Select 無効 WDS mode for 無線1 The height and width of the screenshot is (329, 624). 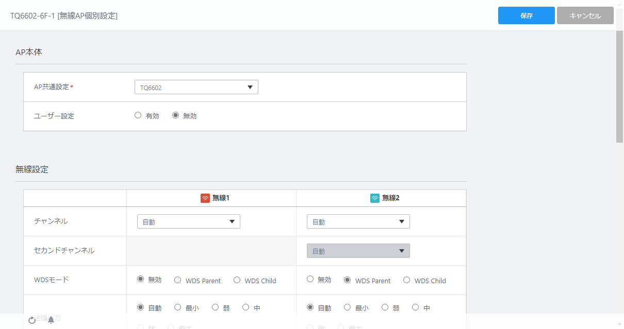pos(140,280)
